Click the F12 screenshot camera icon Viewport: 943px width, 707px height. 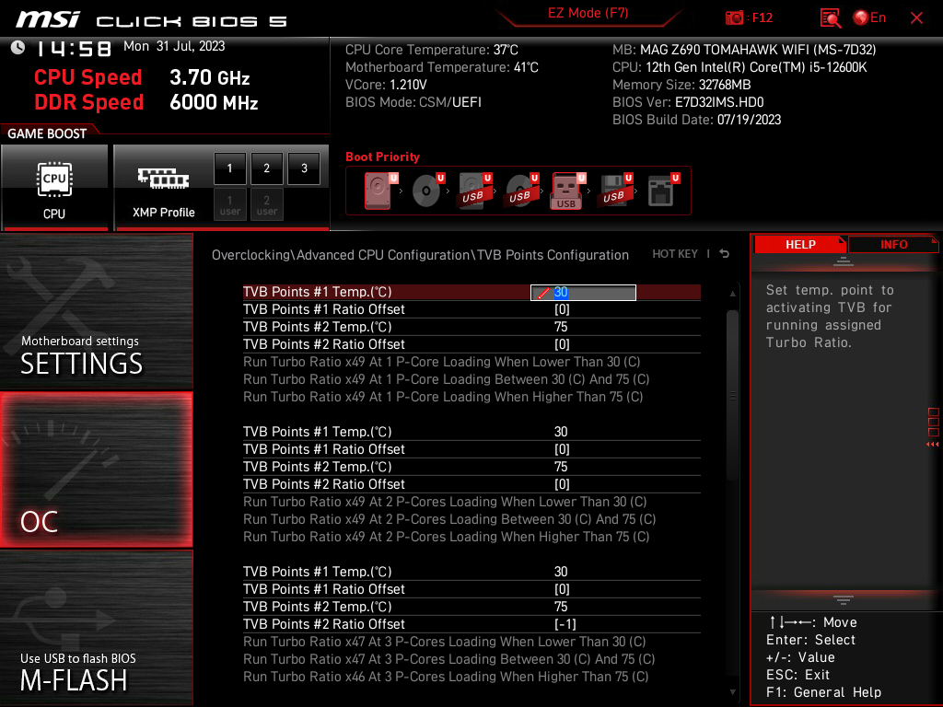(x=734, y=18)
